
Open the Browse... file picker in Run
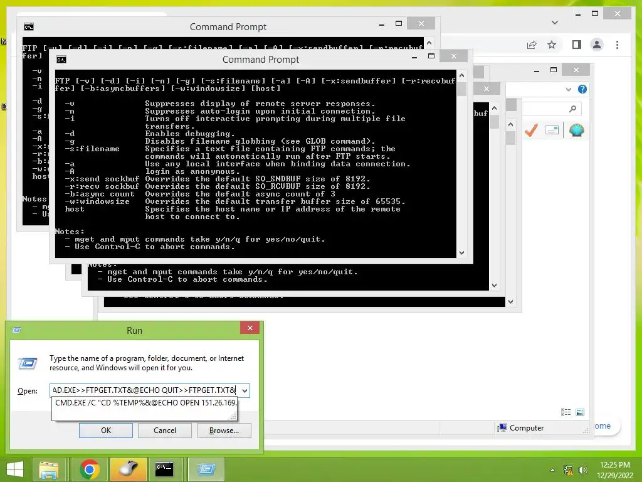click(x=224, y=431)
